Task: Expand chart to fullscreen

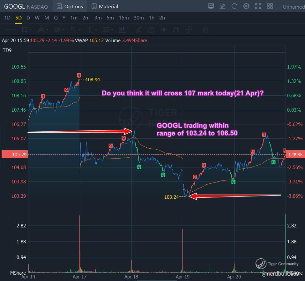Action: 258,6
